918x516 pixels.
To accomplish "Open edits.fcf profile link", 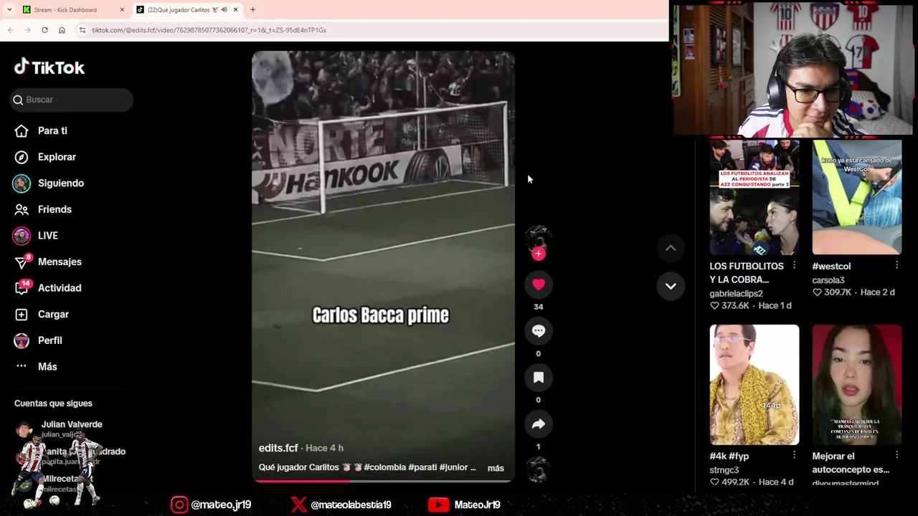I will pos(278,448).
